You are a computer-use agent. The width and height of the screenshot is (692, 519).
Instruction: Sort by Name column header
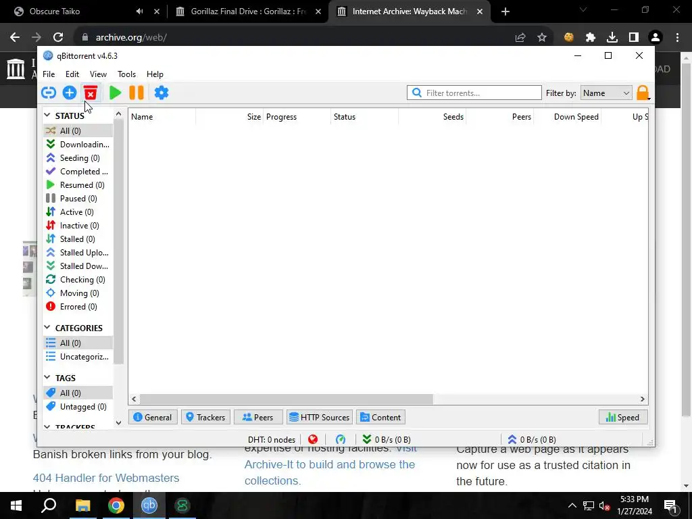[162, 117]
